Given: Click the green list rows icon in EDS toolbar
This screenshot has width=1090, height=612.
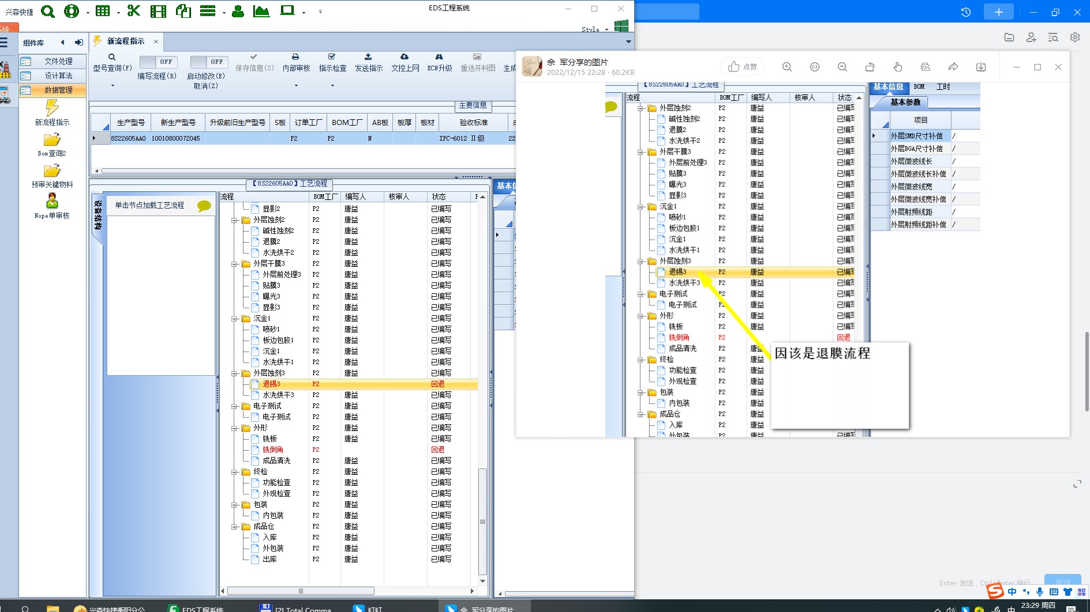Looking at the screenshot, I should [x=208, y=11].
